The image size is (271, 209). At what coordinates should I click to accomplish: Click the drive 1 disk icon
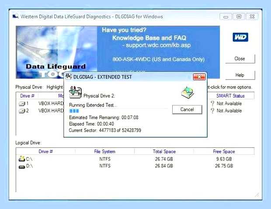click(x=22, y=104)
